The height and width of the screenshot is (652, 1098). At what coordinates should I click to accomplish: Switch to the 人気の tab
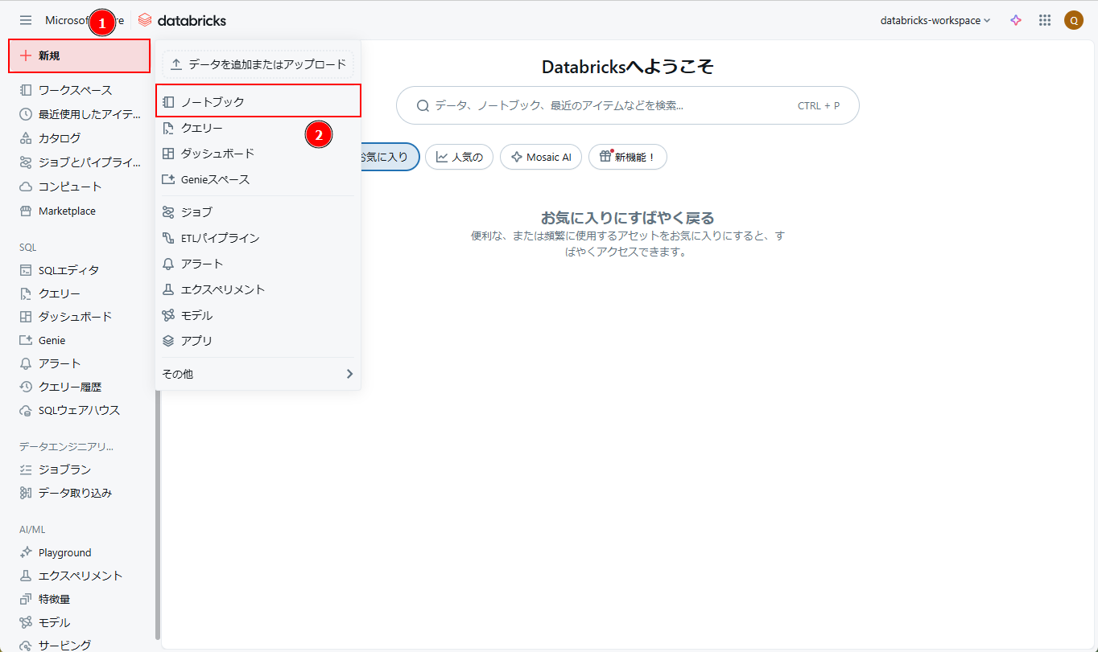pyautogui.click(x=459, y=157)
